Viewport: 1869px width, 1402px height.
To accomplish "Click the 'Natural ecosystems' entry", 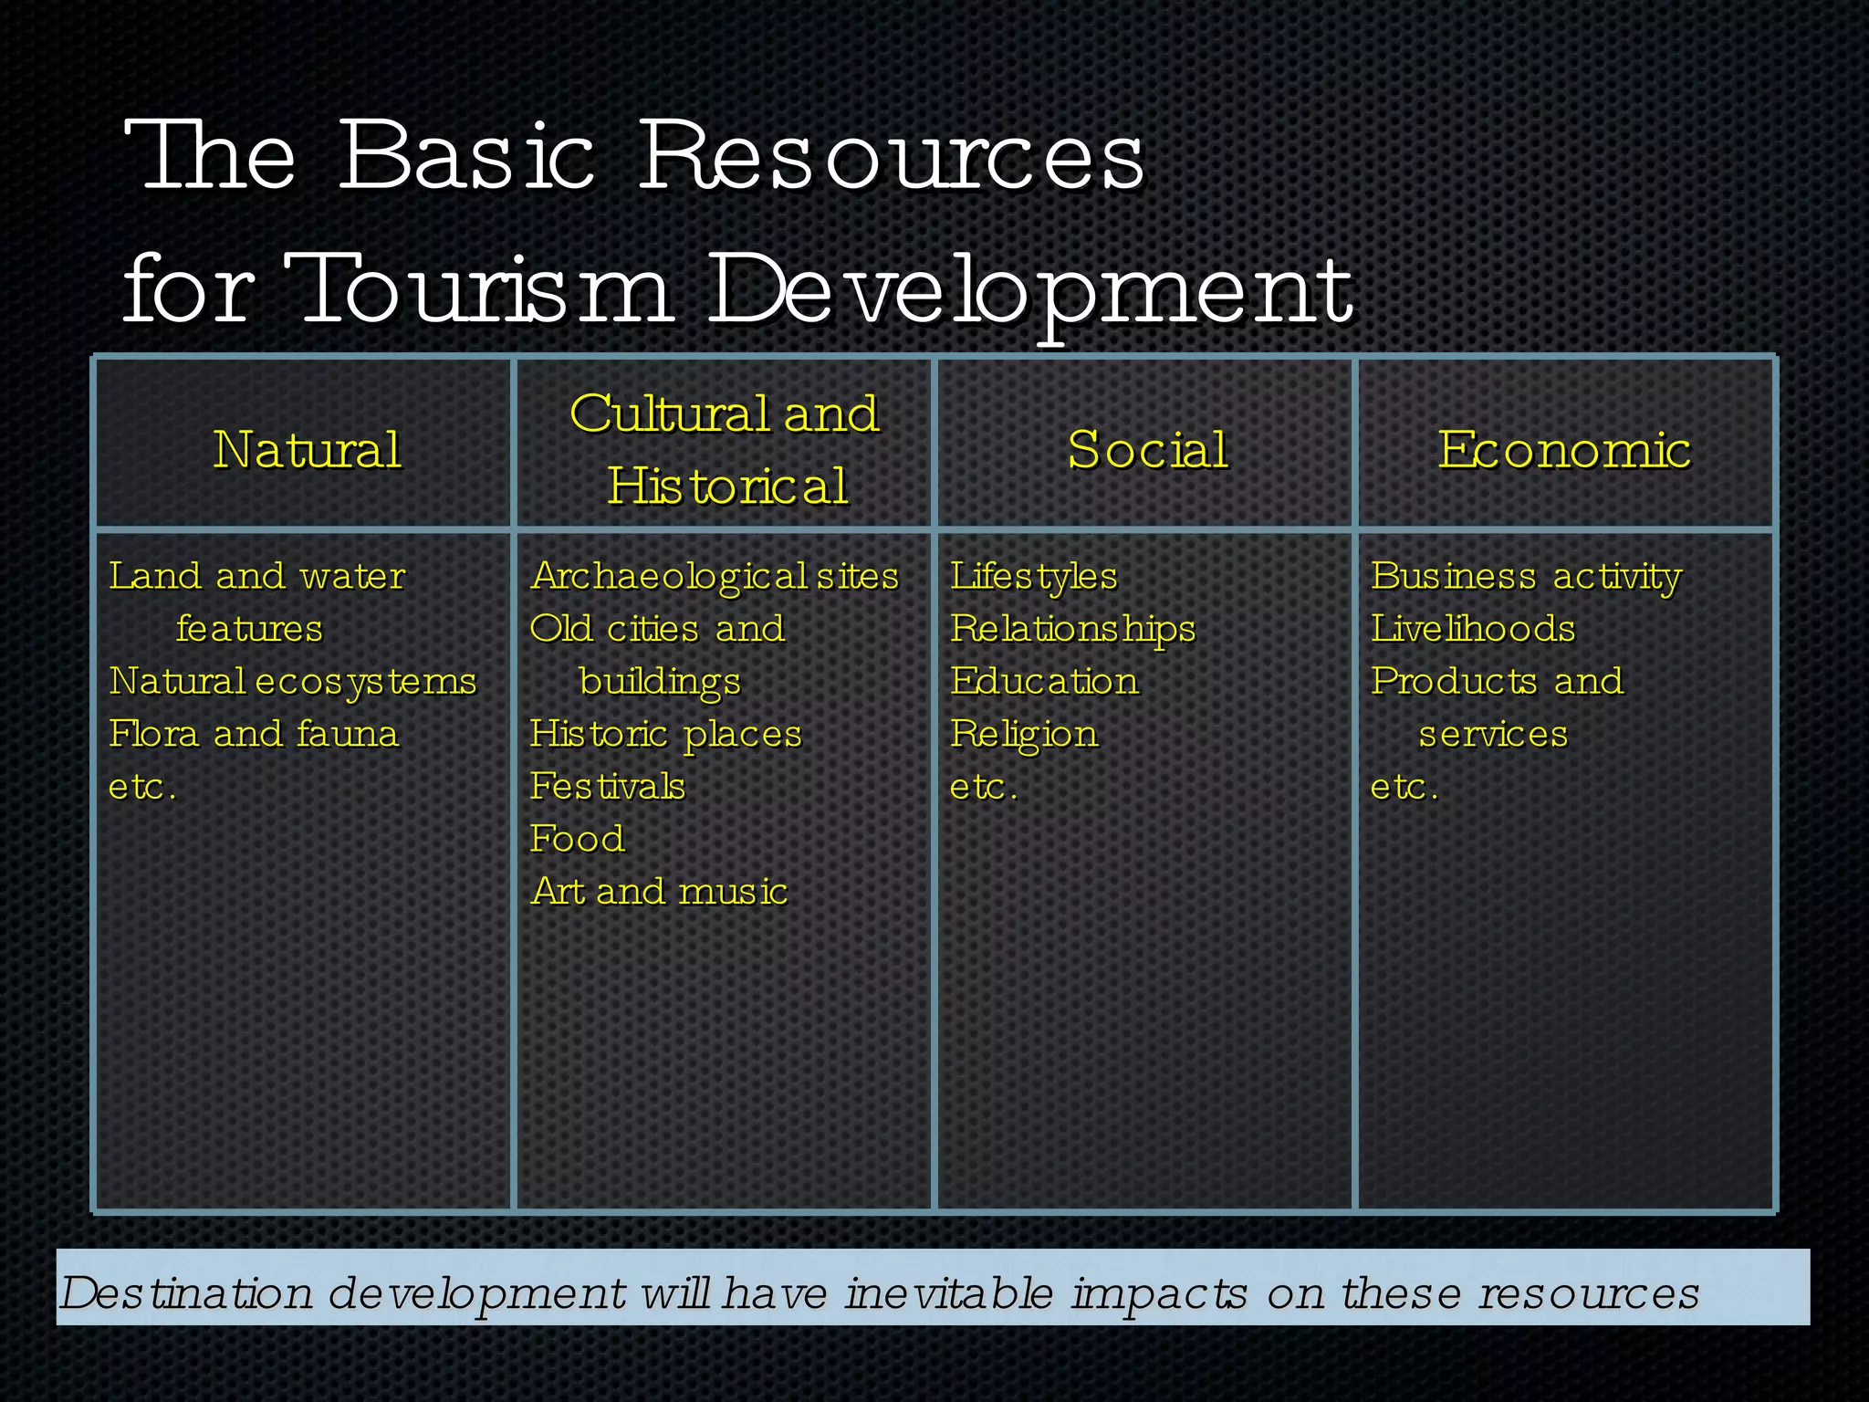I will (x=293, y=683).
